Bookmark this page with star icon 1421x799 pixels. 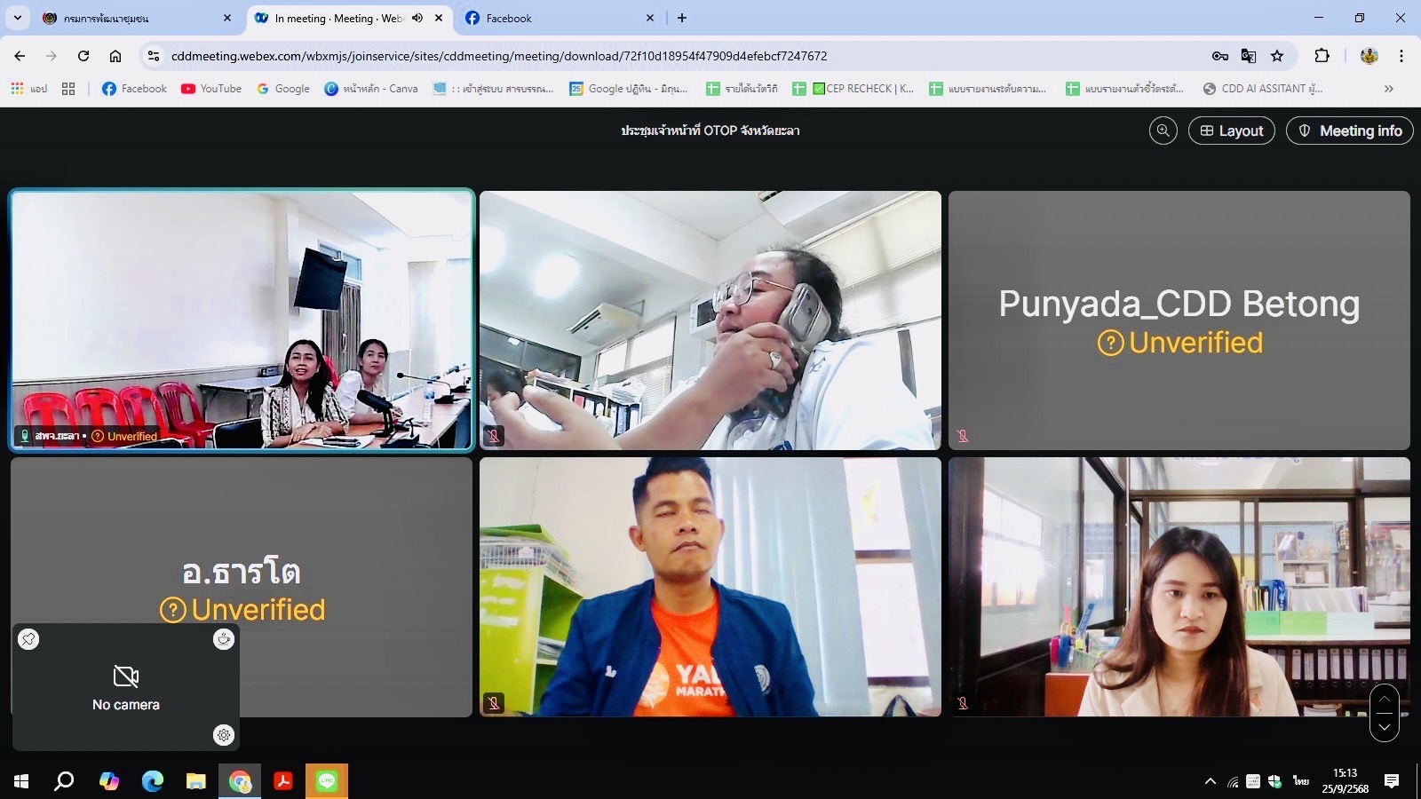pyautogui.click(x=1277, y=56)
